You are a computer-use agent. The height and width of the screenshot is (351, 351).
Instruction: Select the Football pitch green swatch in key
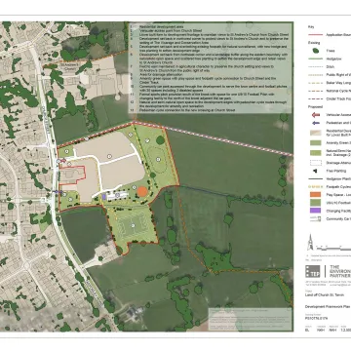click(315, 203)
